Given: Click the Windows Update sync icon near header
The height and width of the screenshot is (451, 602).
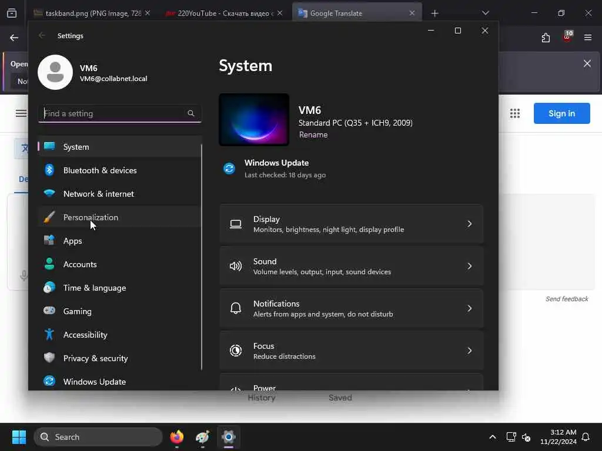Looking at the screenshot, I should [229, 169].
